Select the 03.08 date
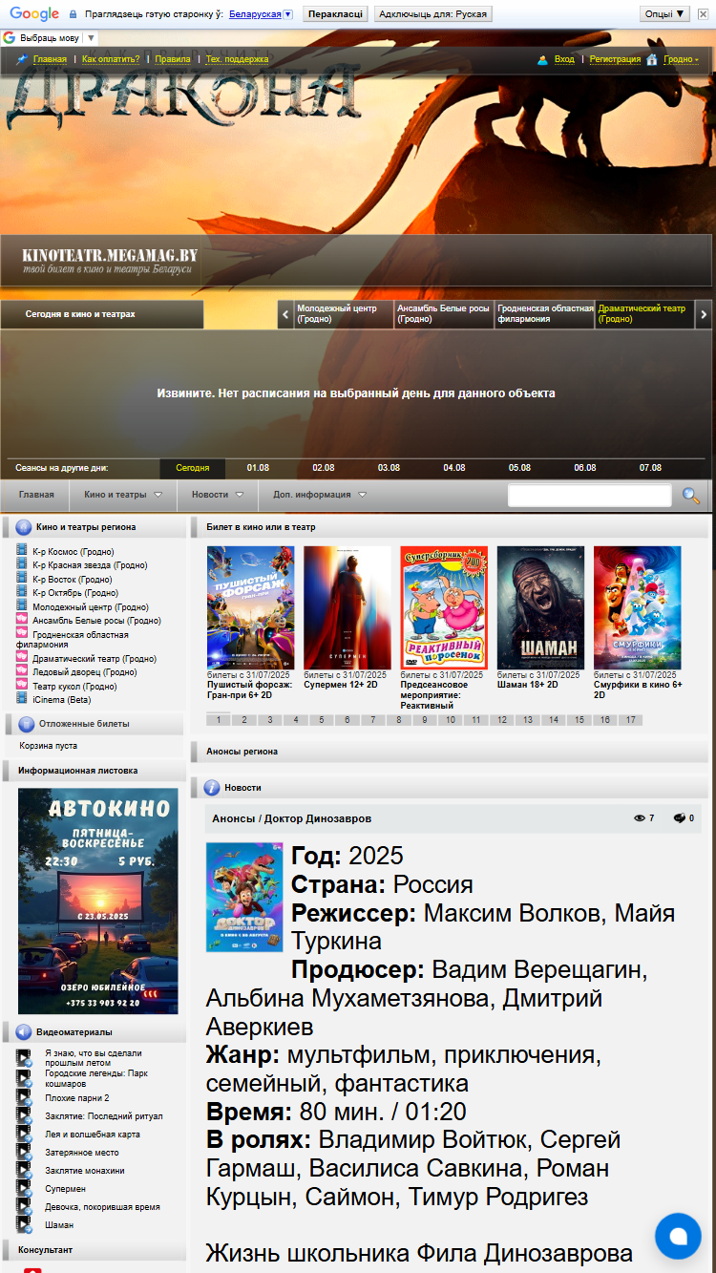Screen dimensions: 716x1273 [389, 468]
